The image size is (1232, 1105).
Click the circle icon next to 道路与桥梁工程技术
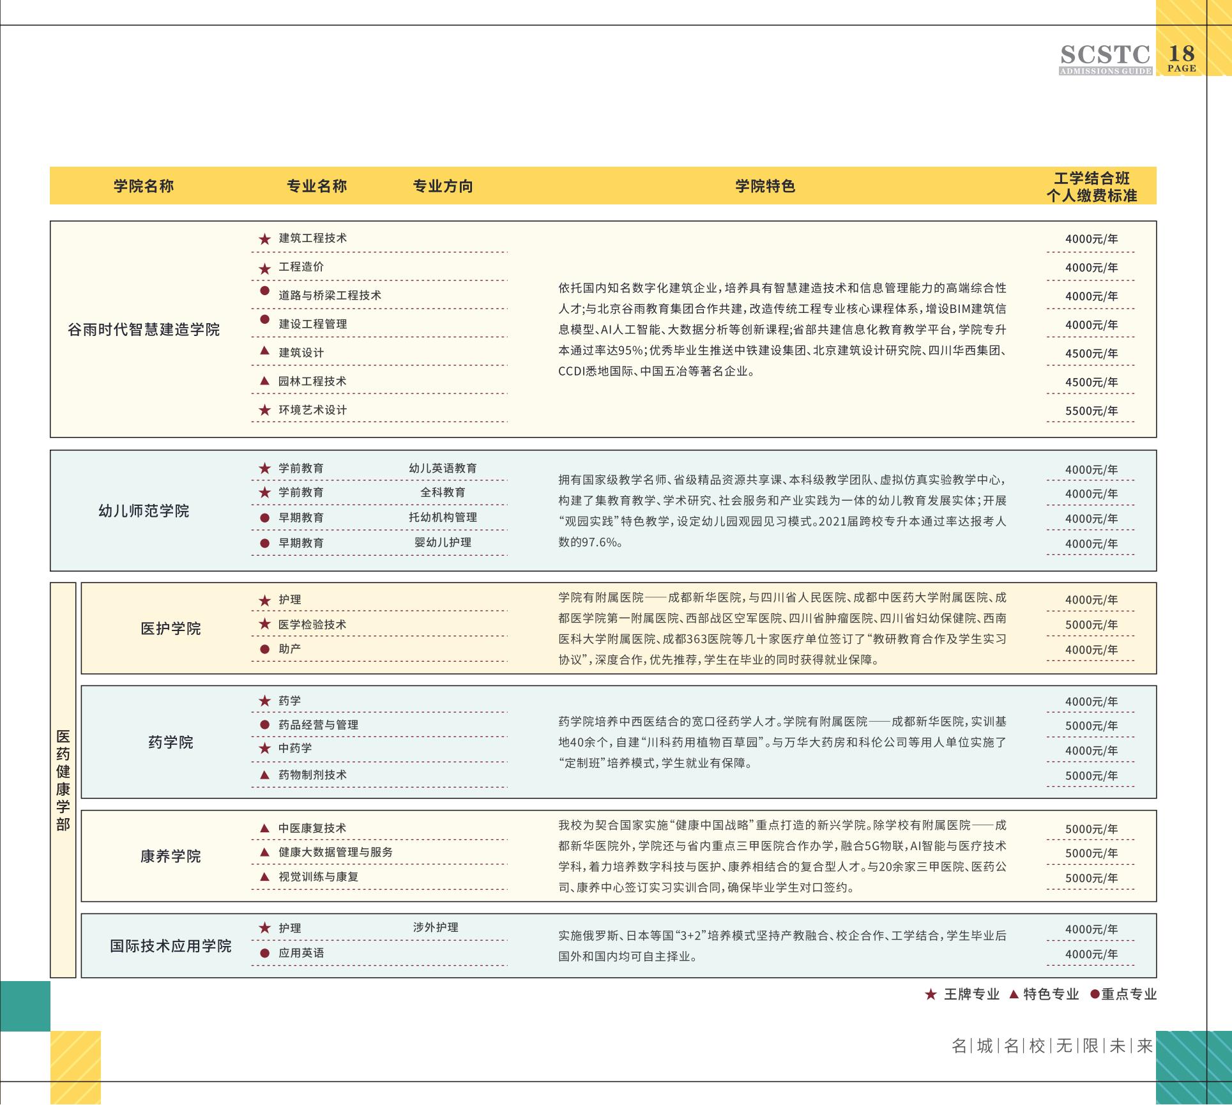pos(264,291)
